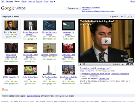Screen dimensions: 136x102
Task: Open the up-arrow menu in player bar
Action: pyautogui.click(x=132, y=64)
